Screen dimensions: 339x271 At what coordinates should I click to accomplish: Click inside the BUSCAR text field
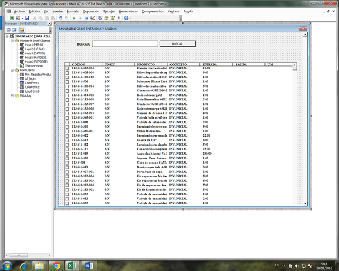click(125, 43)
